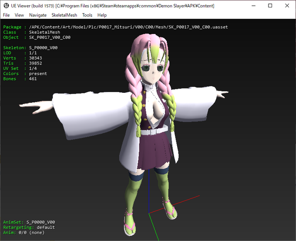Viewport: 296px width, 241px height.
Task: Click the window title text
Action: (112, 6)
